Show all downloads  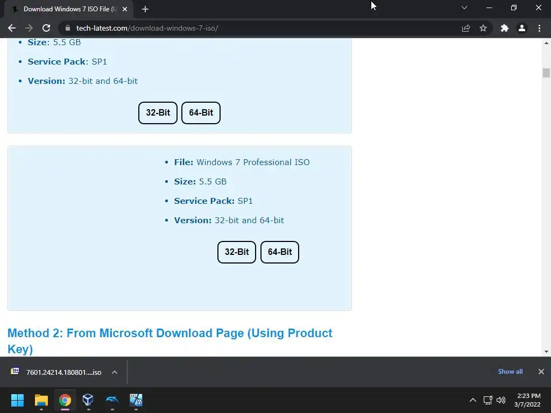(x=510, y=372)
